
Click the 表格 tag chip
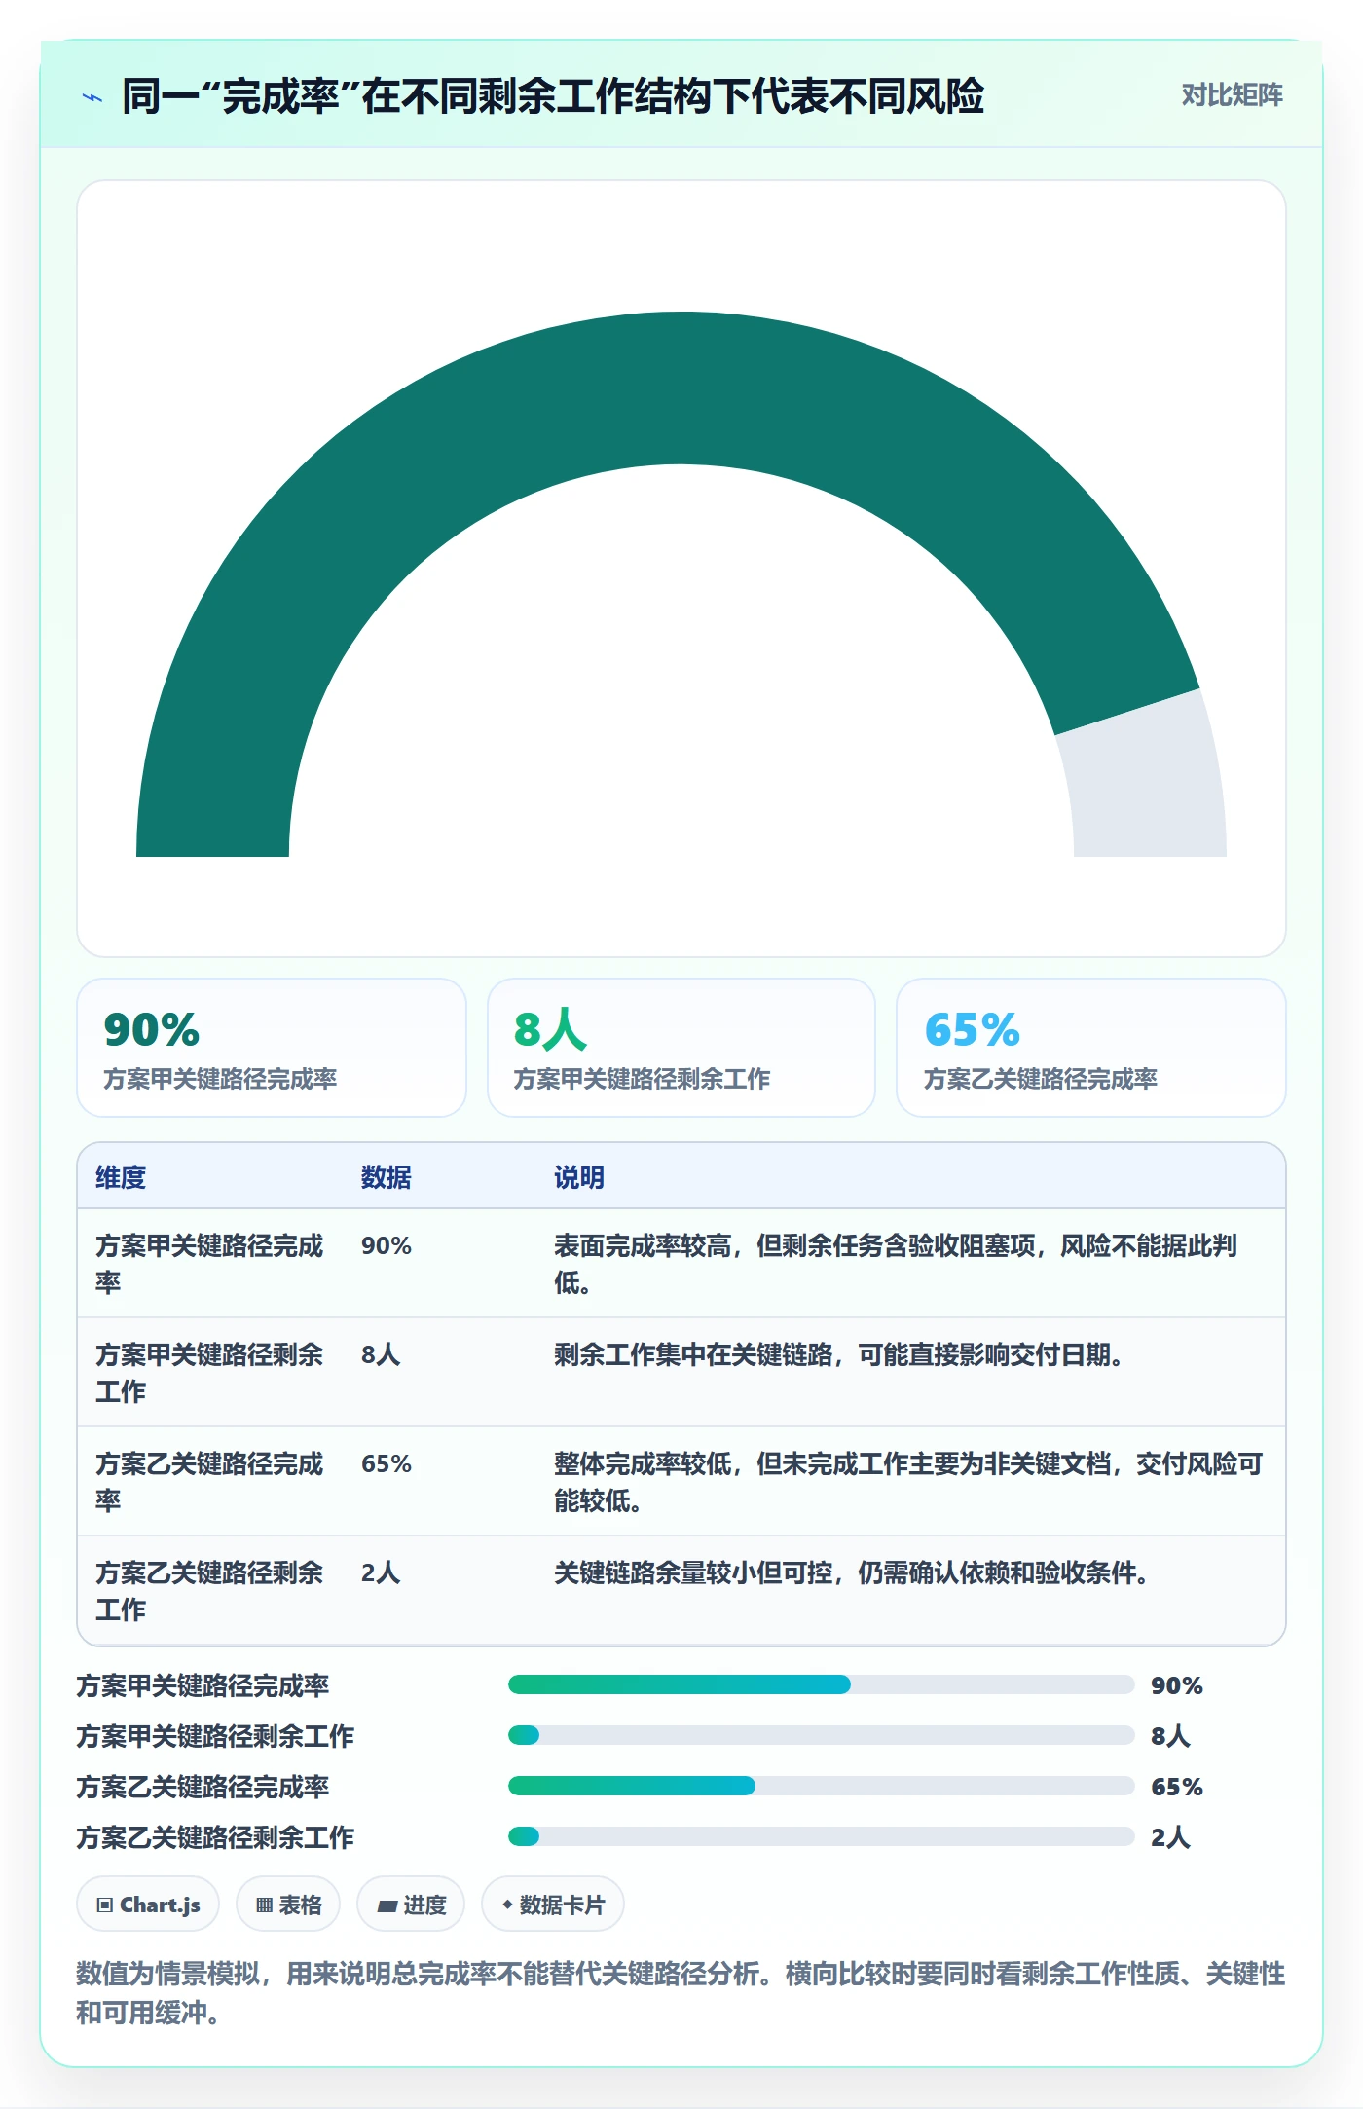coord(288,1904)
